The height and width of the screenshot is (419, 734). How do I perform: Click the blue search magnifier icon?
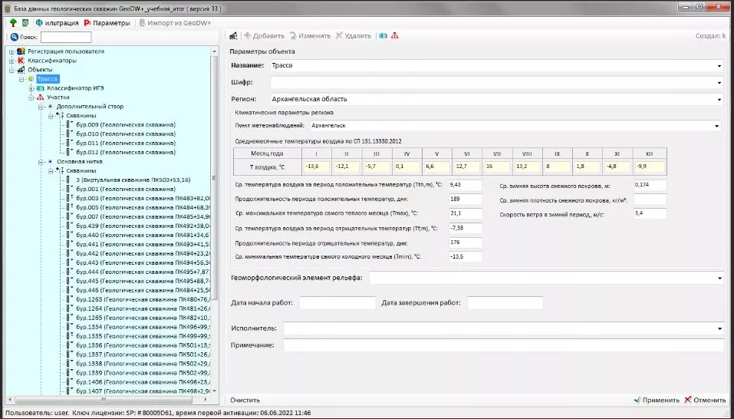14,37
